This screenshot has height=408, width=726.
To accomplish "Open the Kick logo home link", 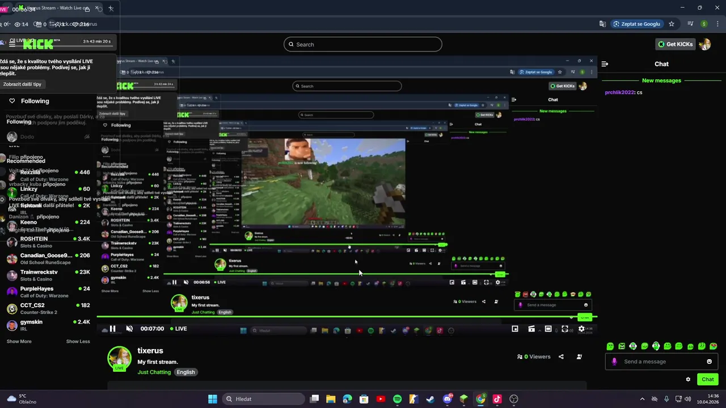I will pyautogui.click(x=37, y=44).
